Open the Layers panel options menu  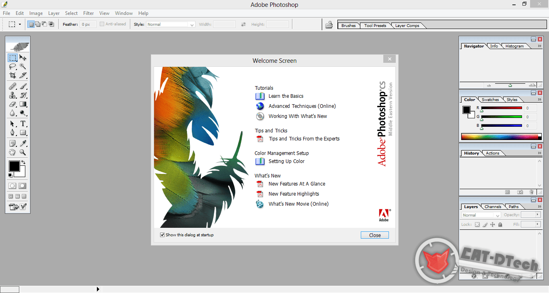click(539, 206)
